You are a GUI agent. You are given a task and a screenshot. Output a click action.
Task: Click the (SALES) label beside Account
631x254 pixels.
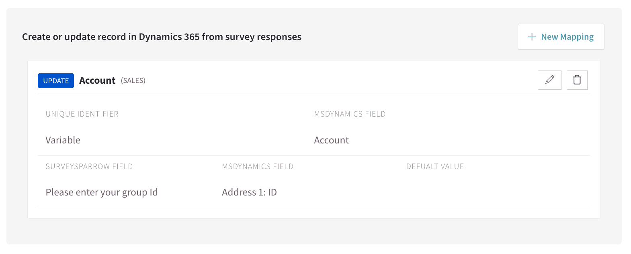(133, 81)
